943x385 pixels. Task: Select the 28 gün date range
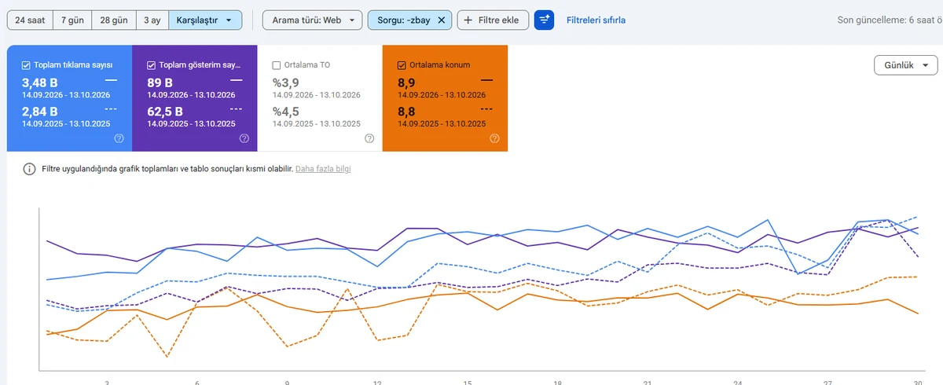click(113, 20)
